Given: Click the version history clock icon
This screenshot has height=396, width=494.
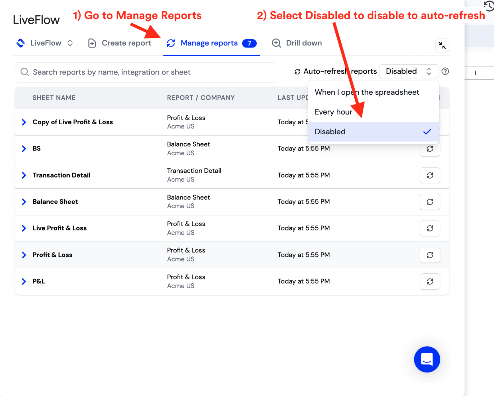Looking at the screenshot, I should [x=489, y=6].
